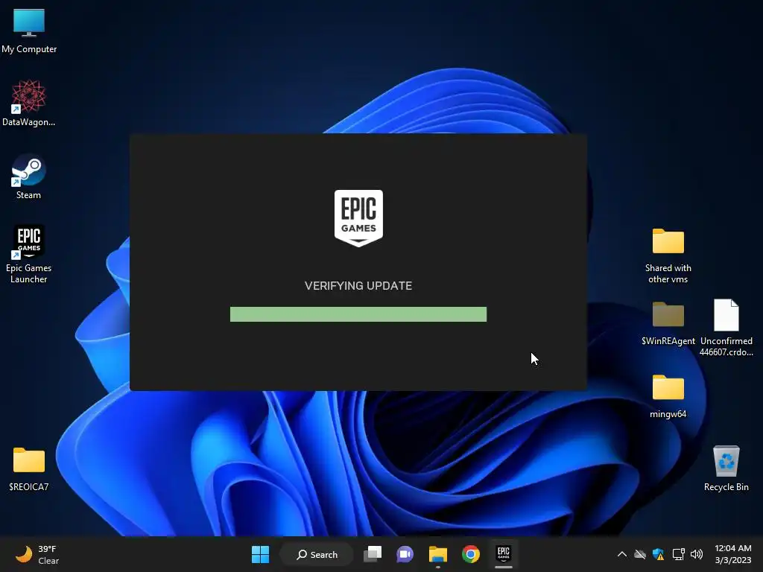The height and width of the screenshot is (572, 763).
Task: Select the mingw64 folder
Action: tap(668, 396)
